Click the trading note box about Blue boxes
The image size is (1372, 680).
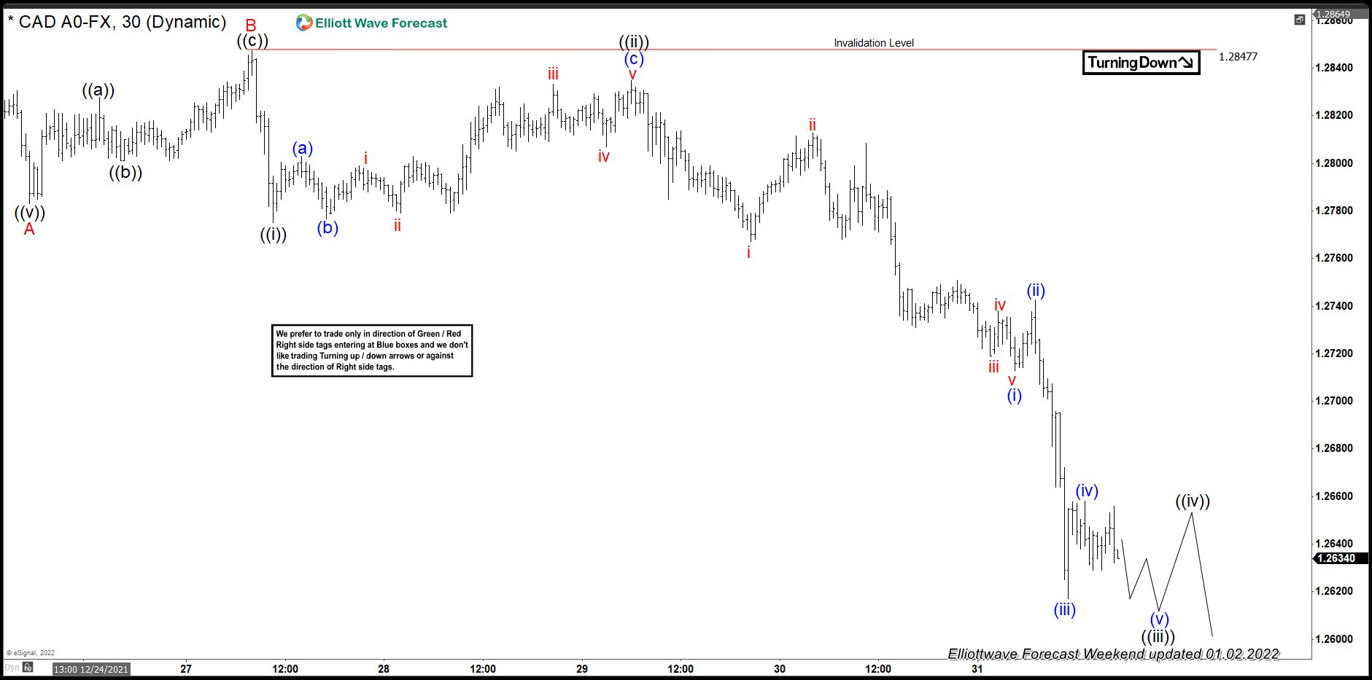coord(372,351)
